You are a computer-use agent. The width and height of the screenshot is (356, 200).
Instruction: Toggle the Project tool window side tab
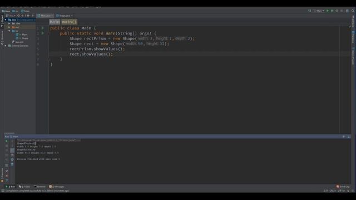2,21
